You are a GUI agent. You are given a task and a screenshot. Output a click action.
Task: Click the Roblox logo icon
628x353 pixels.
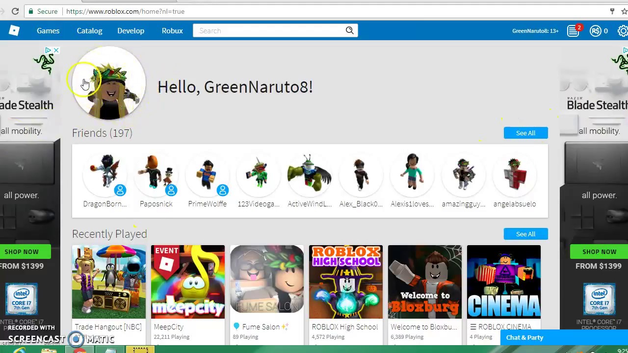14,30
